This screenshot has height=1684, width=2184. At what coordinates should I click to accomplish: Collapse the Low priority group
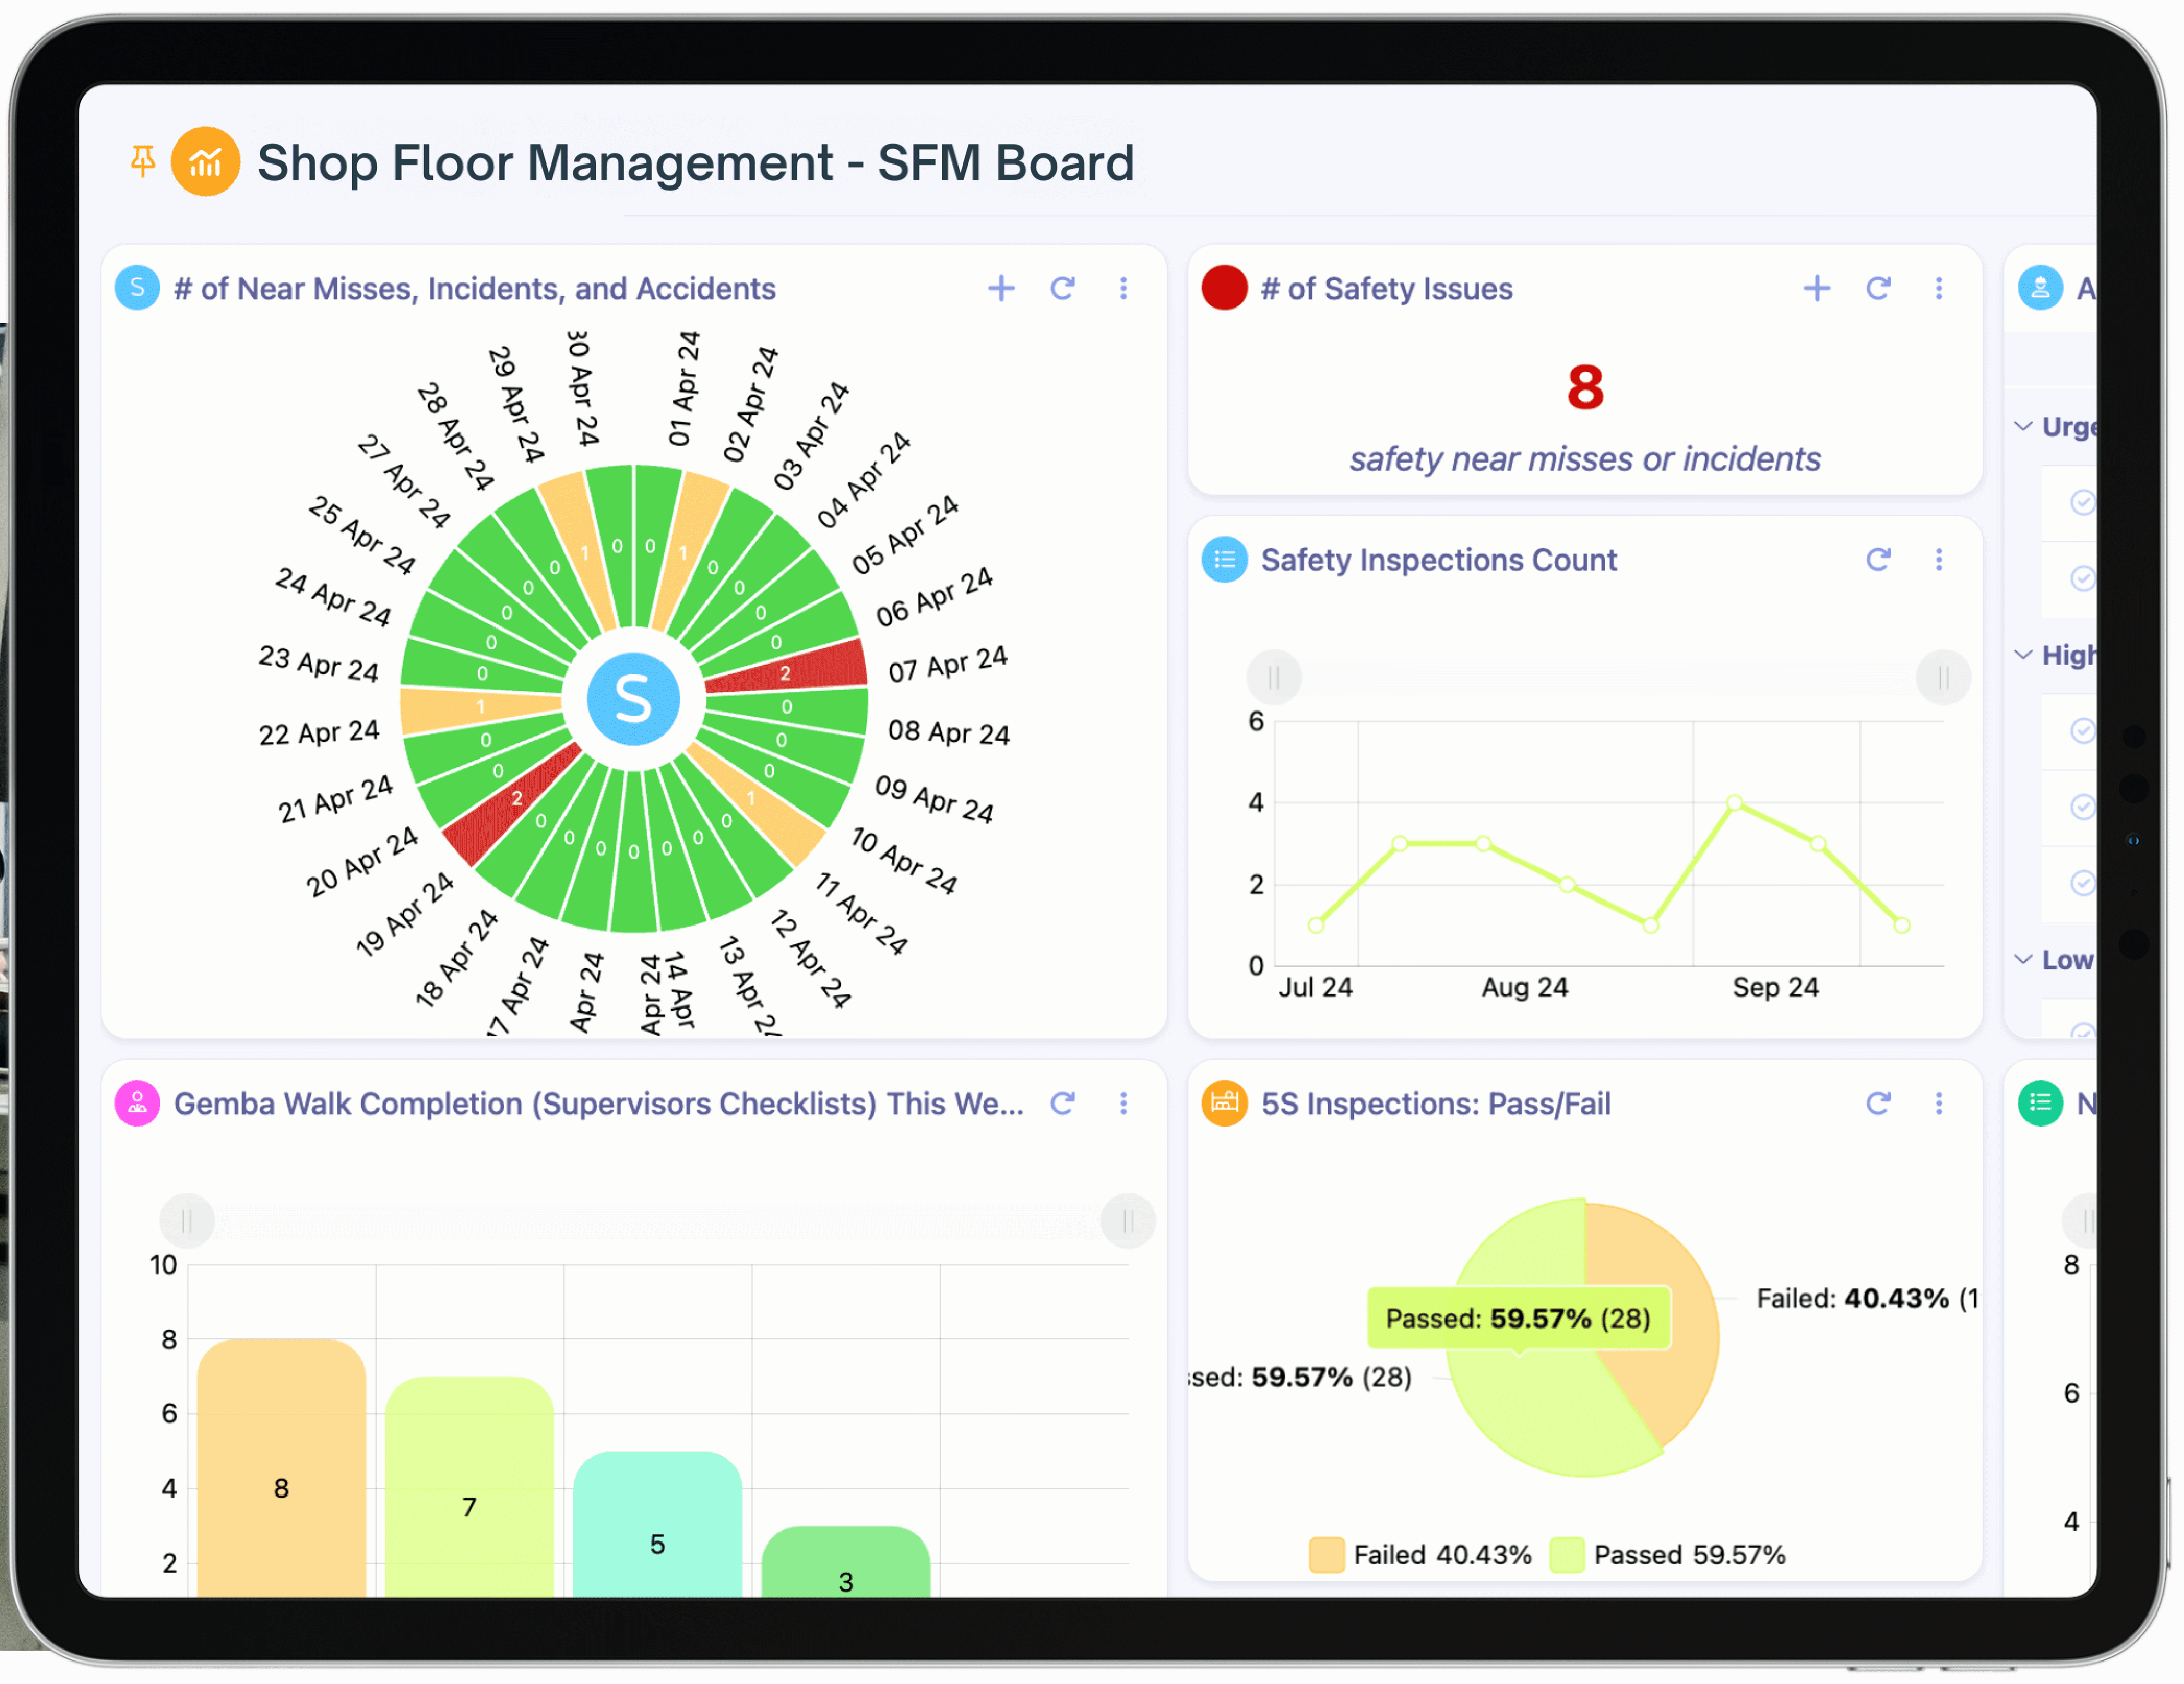pos(2023,960)
